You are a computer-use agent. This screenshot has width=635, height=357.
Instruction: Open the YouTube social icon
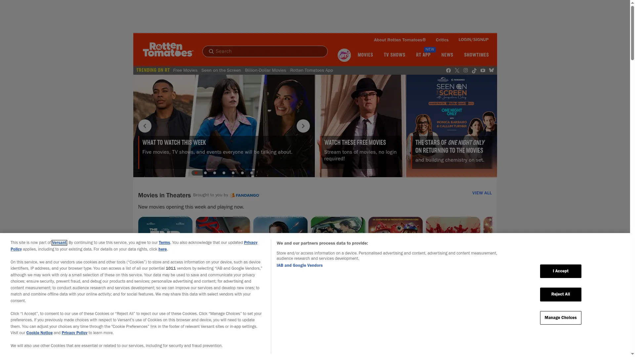coord(483,70)
